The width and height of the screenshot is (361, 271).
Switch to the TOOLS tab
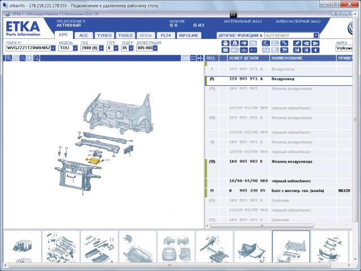pos(125,36)
